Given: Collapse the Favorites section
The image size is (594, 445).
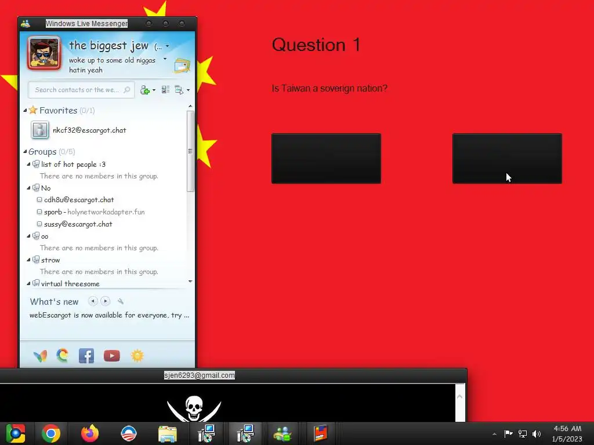Looking at the screenshot, I should tap(25, 111).
